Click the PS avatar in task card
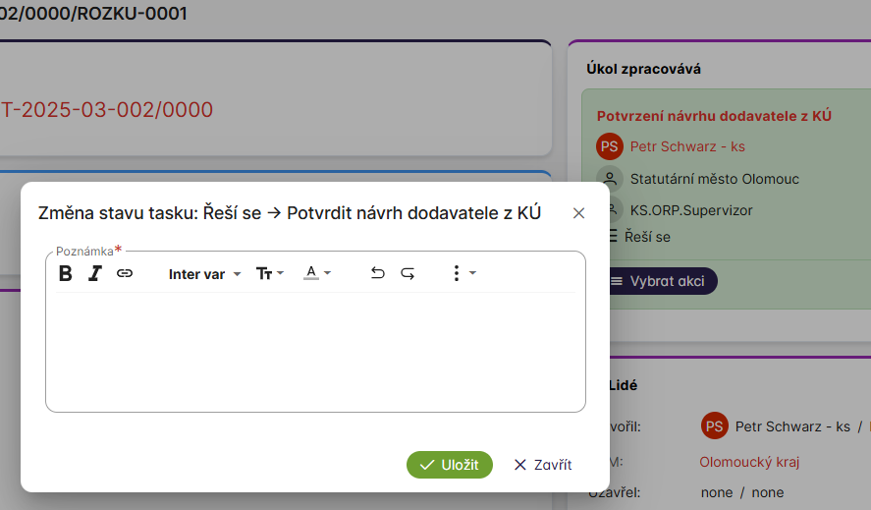871x510 pixels. coord(610,146)
